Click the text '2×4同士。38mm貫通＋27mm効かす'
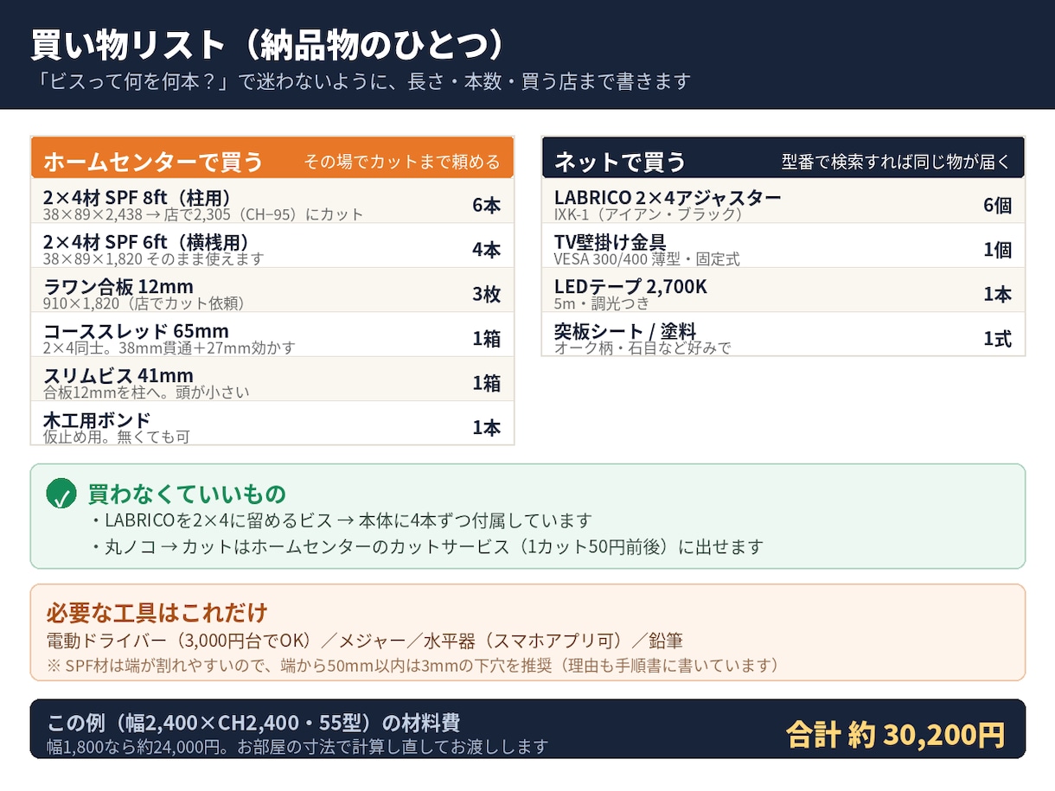Viewport: 1055px width, 791px height. 169,348
